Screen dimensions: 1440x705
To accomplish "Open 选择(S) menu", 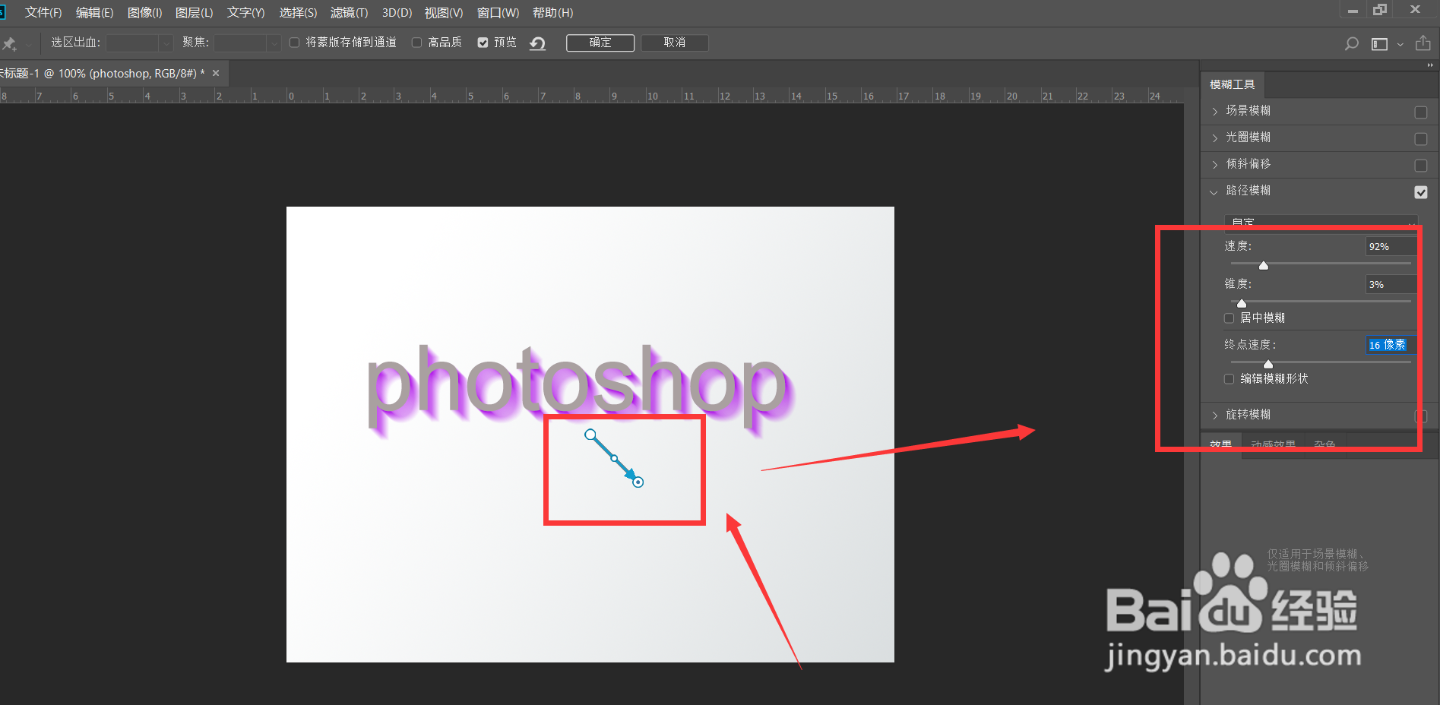I will pos(298,13).
